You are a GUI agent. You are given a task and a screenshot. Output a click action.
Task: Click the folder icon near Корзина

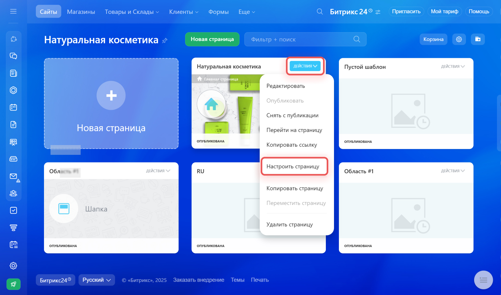478,39
